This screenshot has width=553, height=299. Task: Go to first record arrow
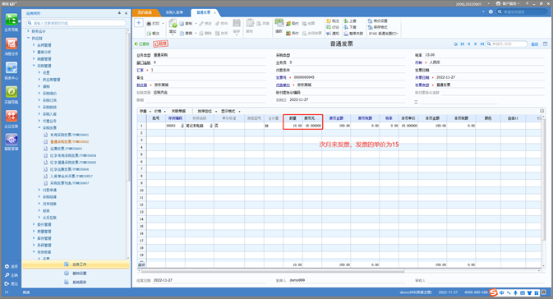tap(463, 44)
